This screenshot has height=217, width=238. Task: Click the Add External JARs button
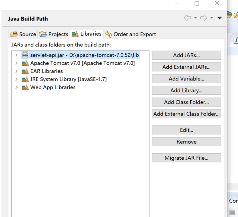tap(186, 67)
